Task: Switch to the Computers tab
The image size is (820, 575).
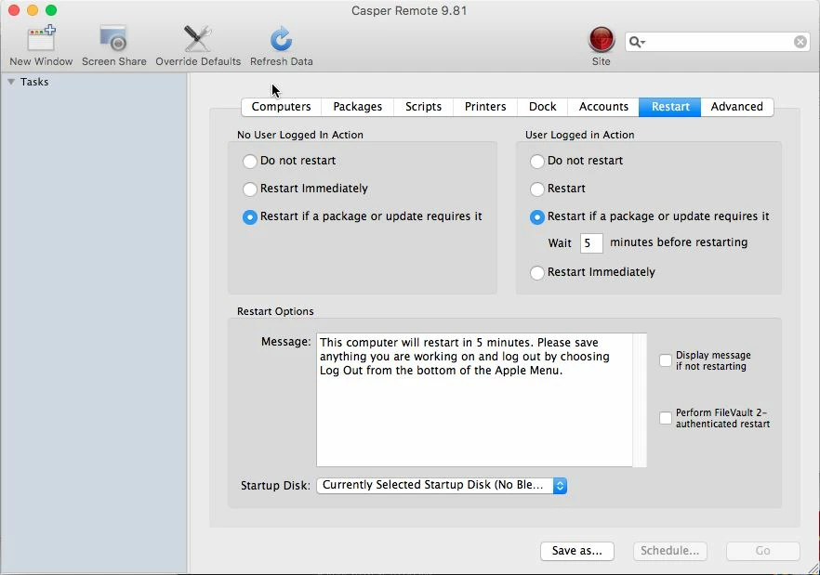Action: pyautogui.click(x=282, y=107)
